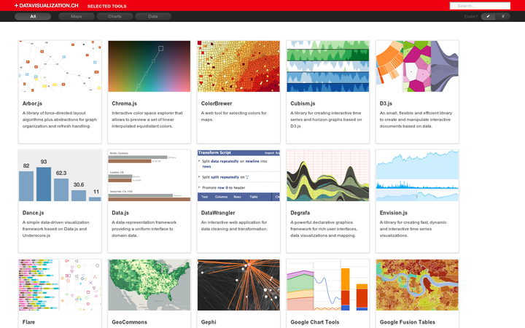Click the Google Fusion Tables title
Image resolution: width=525 pixels, height=328 pixels.
click(x=408, y=322)
